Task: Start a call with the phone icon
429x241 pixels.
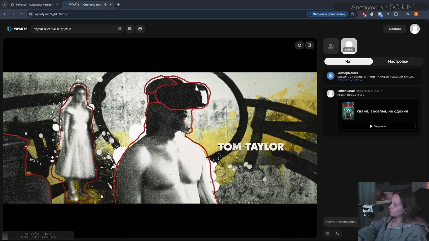Action: point(337,233)
